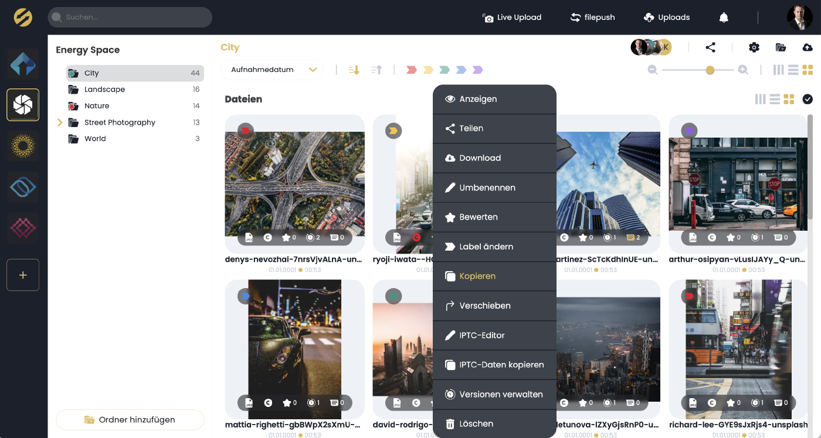This screenshot has height=438, width=821.
Task: Open the City folder settings gear
Action: (754, 47)
